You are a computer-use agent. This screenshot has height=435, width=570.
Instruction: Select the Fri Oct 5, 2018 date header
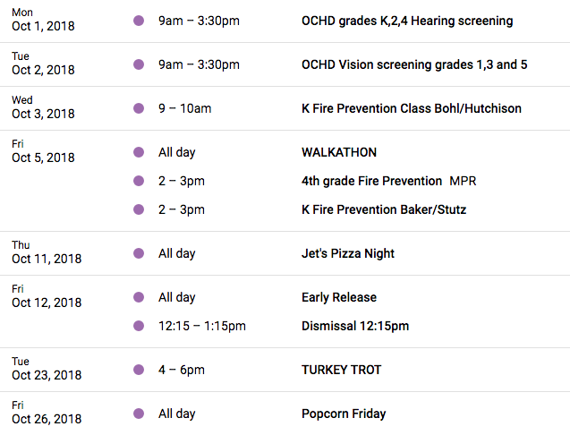pos(43,151)
